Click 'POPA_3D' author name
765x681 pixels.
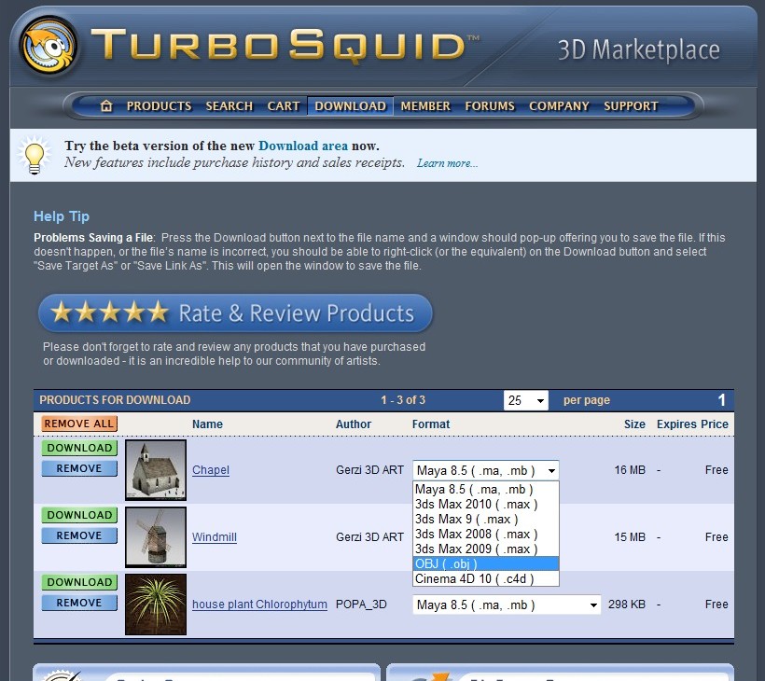pos(361,605)
